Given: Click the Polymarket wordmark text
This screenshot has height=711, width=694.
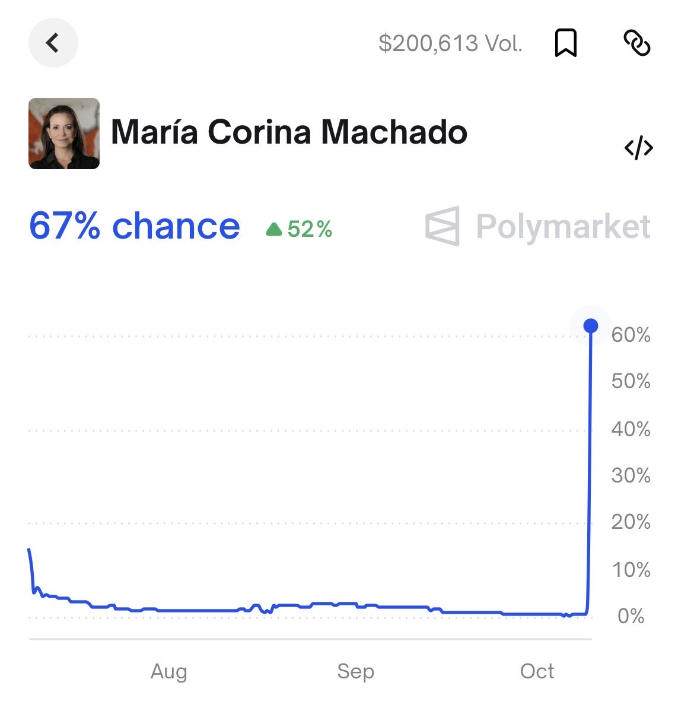Looking at the screenshot, I should click(x=563, y=227).
